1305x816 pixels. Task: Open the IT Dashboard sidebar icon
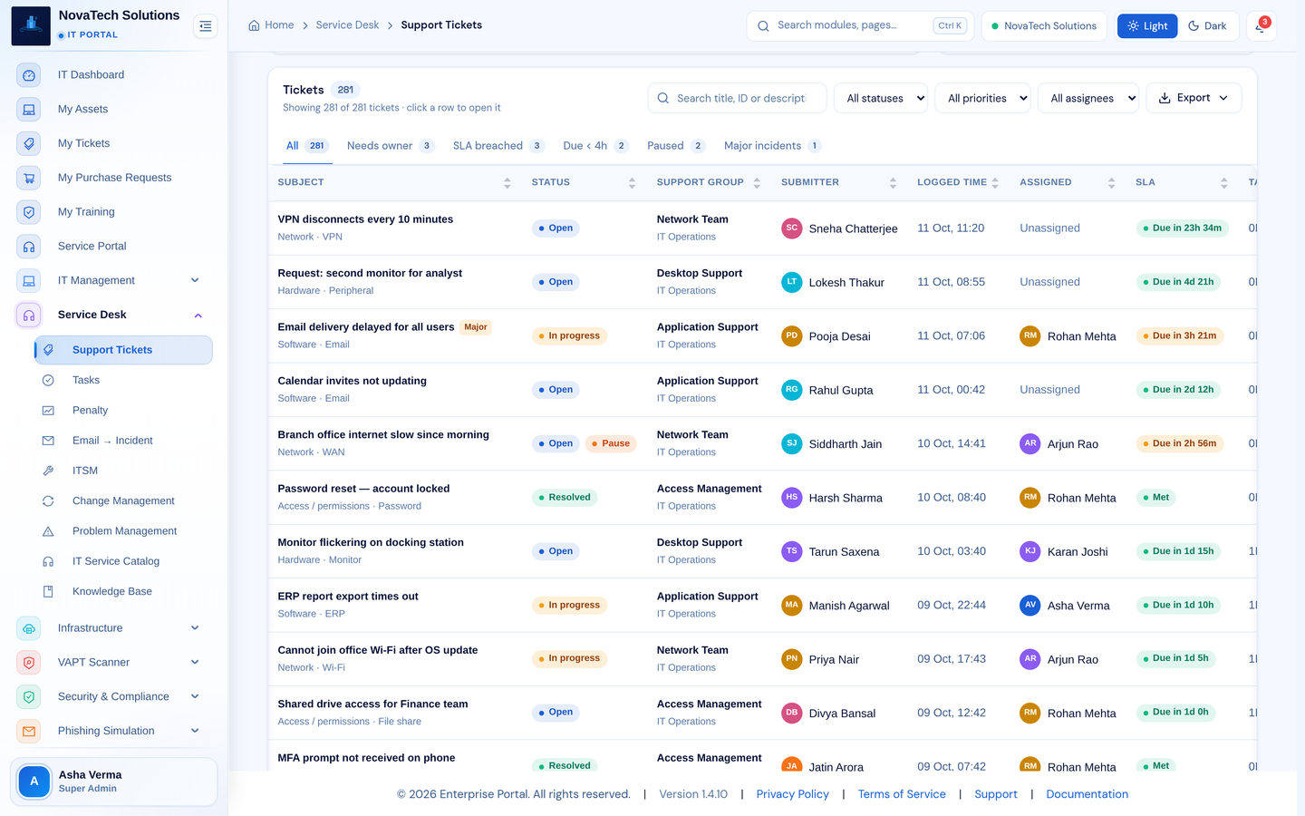(x=29, y=75)
